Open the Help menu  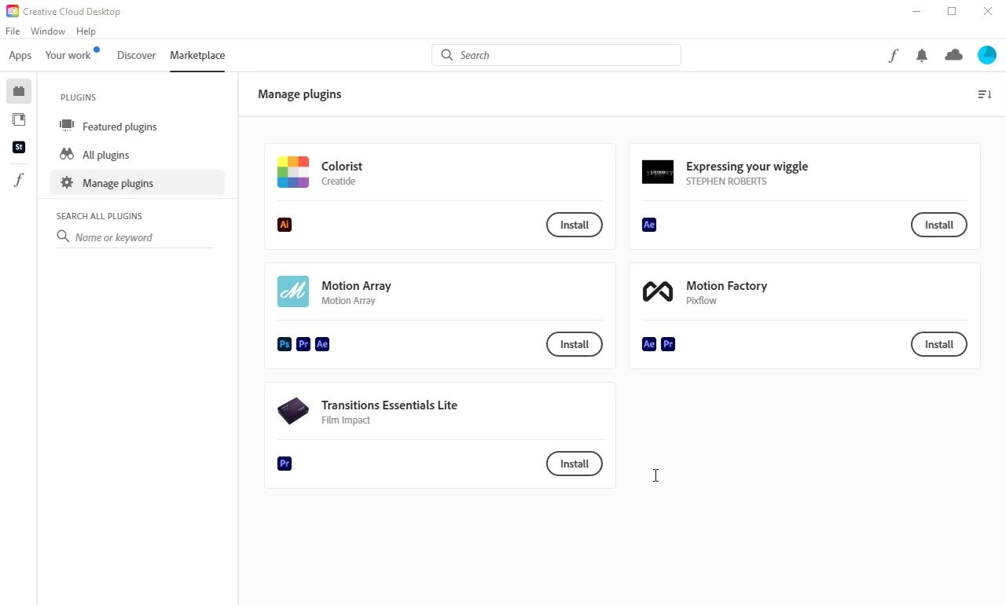[86, 31]
